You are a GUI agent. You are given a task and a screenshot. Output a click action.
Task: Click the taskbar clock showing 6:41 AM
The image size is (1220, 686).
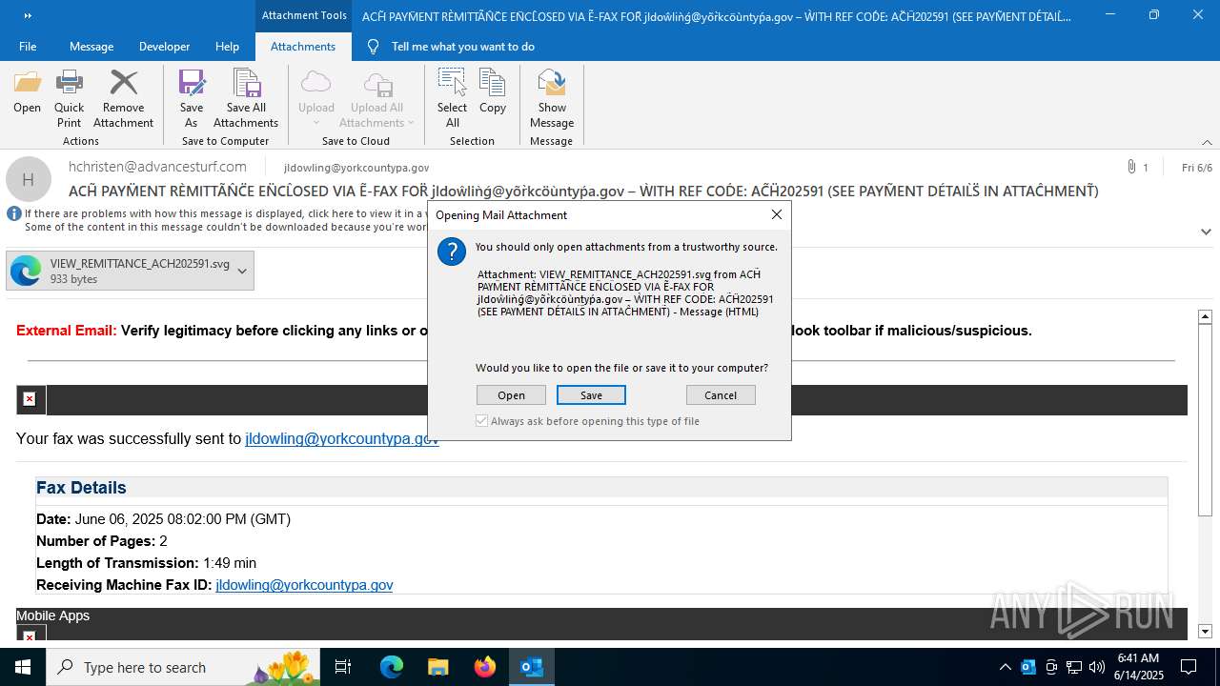[x=1138, y=667]
